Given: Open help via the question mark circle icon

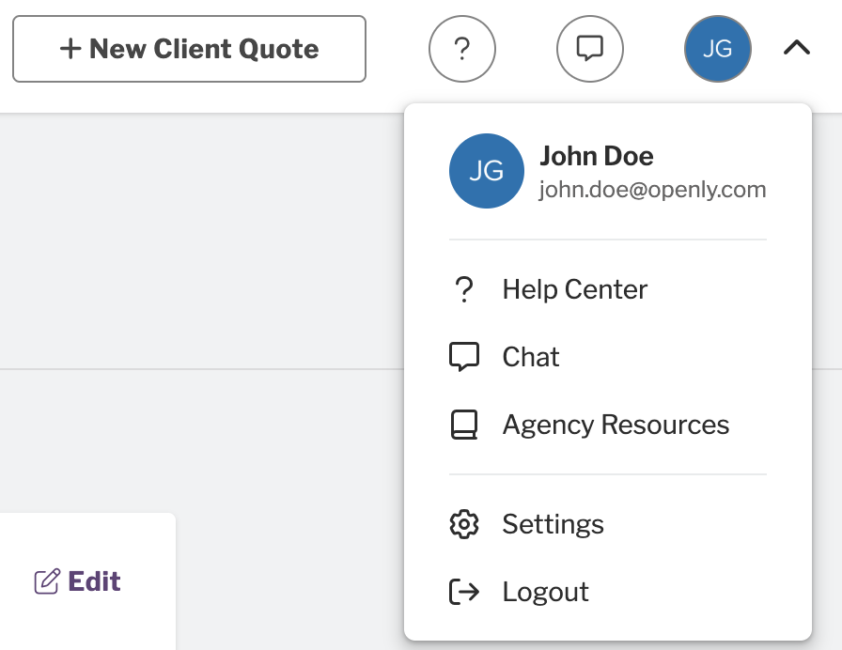Looking at the screenshot, I should click(x=461, y=49).
